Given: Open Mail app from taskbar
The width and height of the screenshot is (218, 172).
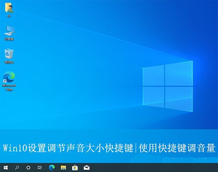Looking at the screenshot, I should (x=87, y=168).
